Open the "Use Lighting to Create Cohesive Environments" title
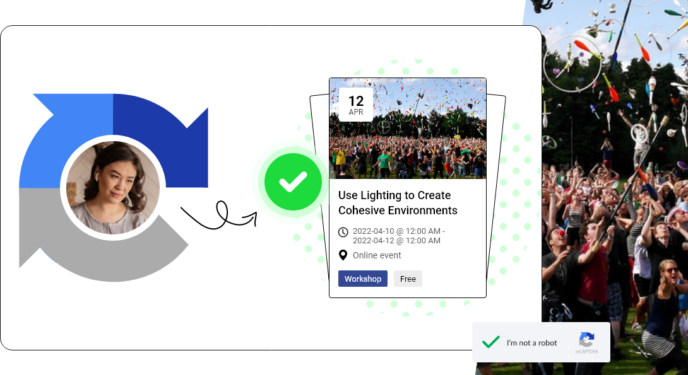The image size is (688, 375). click(x=398, y=202)
